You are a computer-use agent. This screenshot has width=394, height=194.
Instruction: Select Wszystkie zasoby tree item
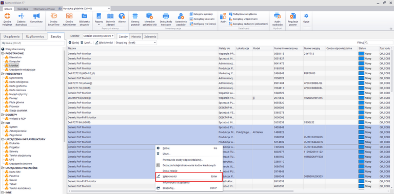point(15,49)
